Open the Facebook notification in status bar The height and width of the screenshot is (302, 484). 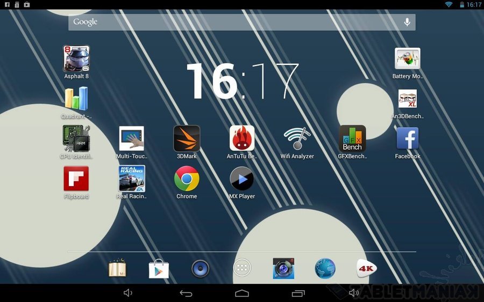point(7,5)
